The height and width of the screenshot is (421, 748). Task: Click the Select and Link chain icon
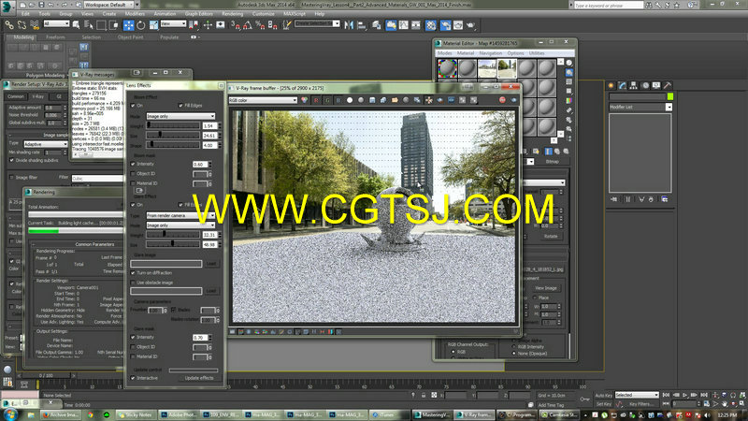click(9, 25)
